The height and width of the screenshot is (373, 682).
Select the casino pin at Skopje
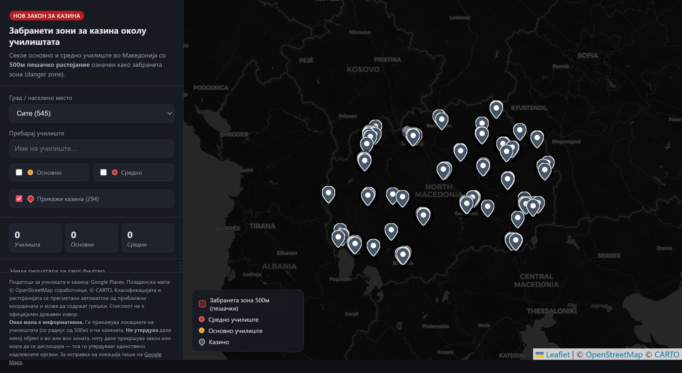[413, 137]
